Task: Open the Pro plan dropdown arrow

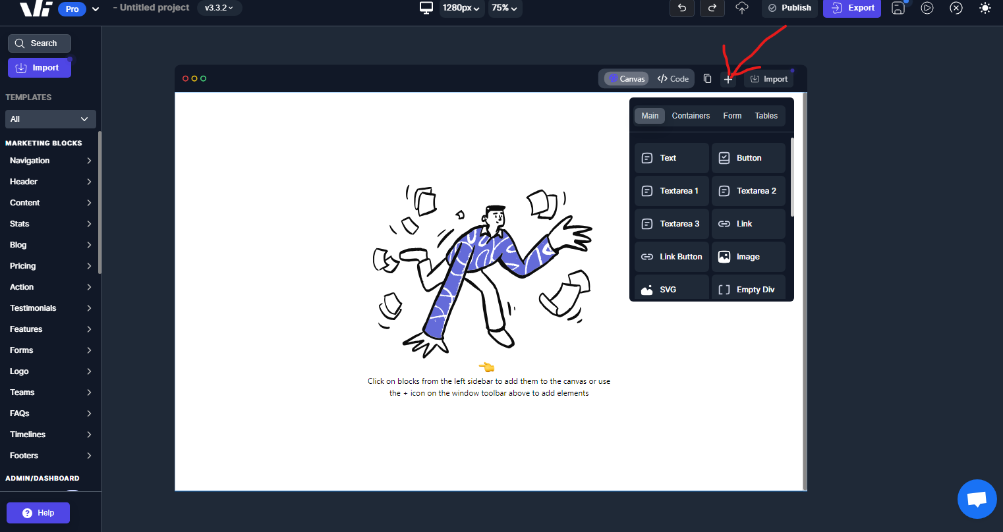Action: click(96, 9)
